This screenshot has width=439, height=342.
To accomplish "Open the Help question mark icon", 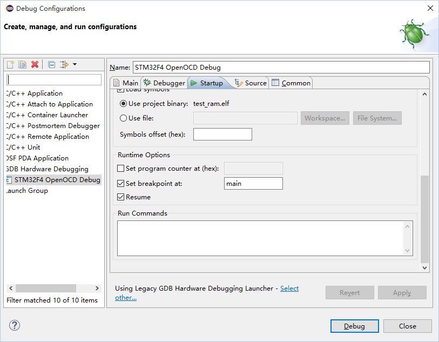I will (15, 326).
